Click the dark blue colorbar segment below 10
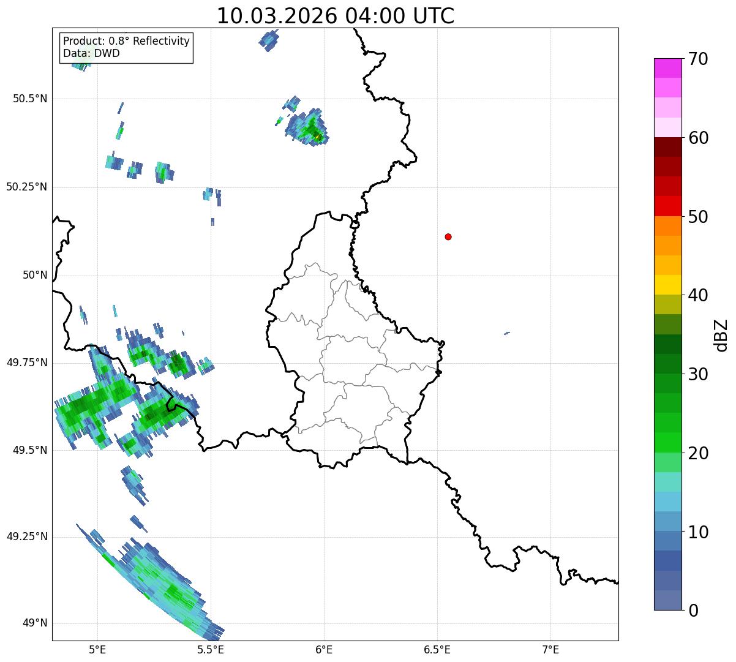This screenshot has width=736, height=662. (667, 561)
